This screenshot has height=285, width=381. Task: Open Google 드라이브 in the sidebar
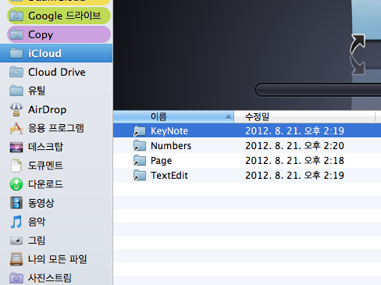point(59,16)
